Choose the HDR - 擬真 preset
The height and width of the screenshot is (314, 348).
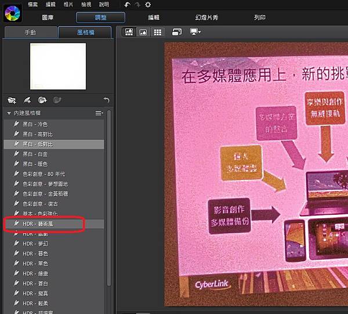54,294
